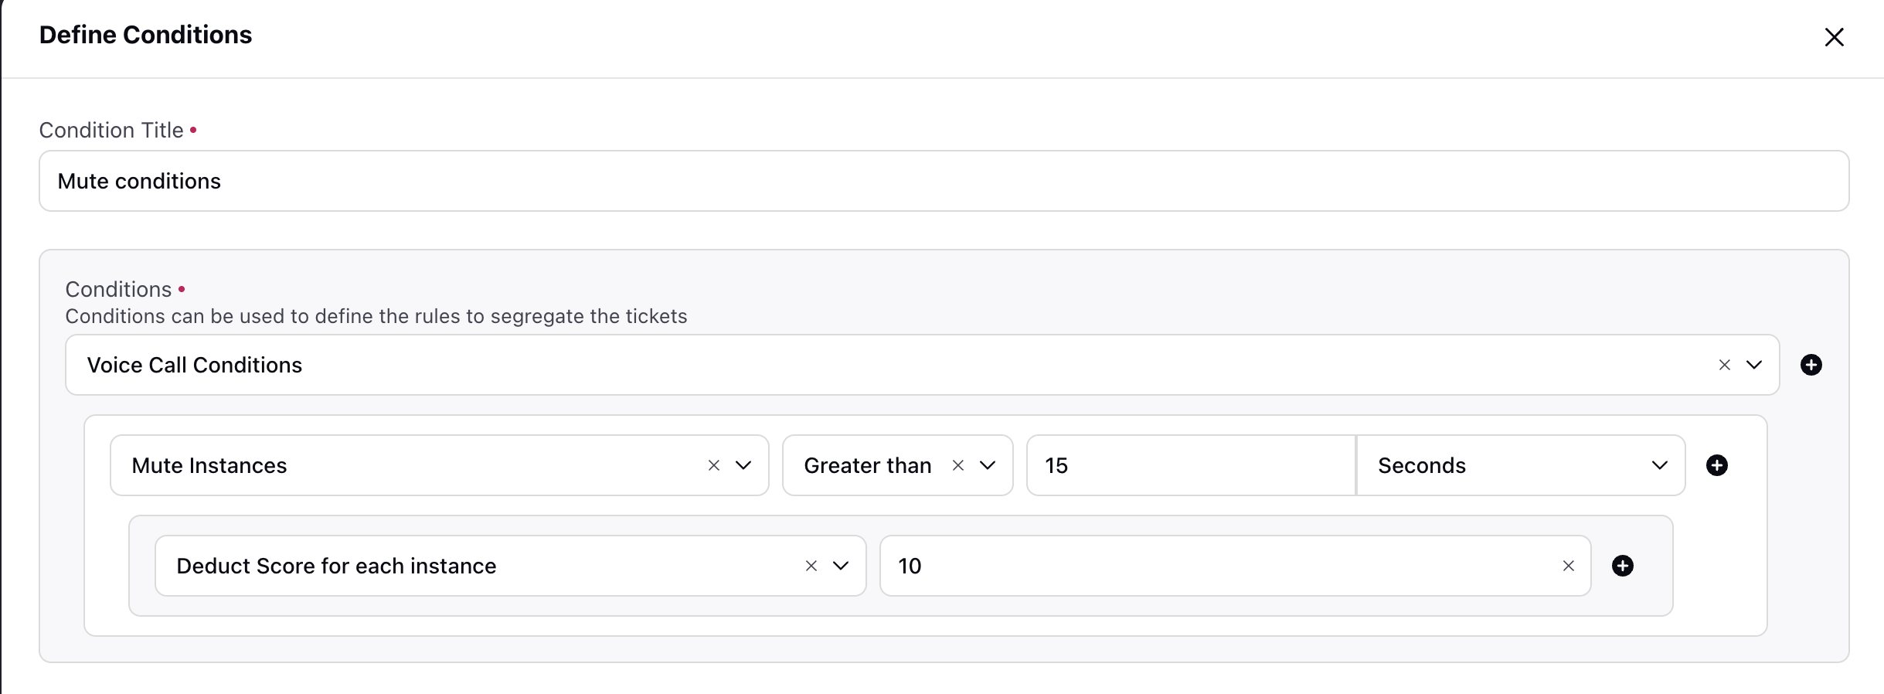Clear the score value 10
The image size is (1884, 694).
pyautogui.click(x=1569, y=566)
